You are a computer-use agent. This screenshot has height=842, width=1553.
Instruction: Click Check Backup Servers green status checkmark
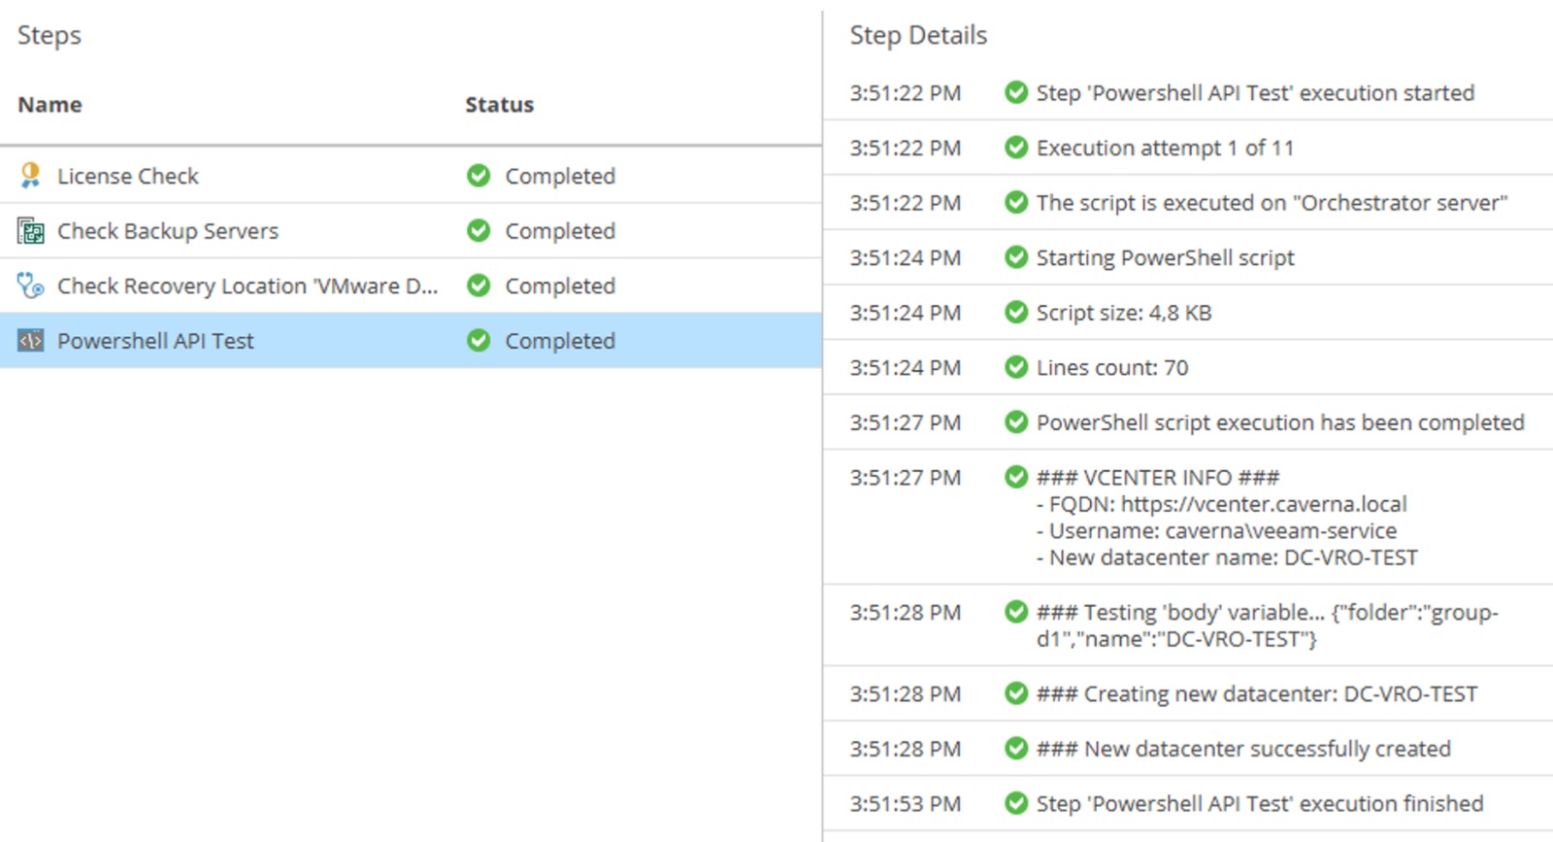(479, 231)
